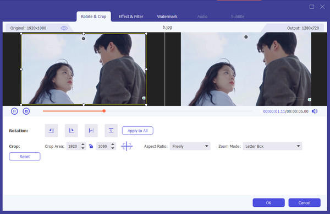330x214 pixels.
Task: Click the b.jpg file name
Action: pyautogui.click(x=167, y=27)
